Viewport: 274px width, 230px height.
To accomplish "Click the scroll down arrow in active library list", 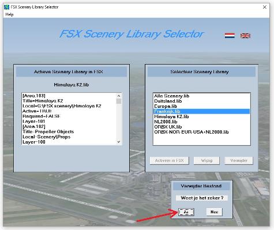I will pyautogui.click(x=119, y=142).
